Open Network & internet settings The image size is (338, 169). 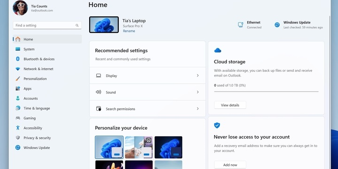pos(47,69)
